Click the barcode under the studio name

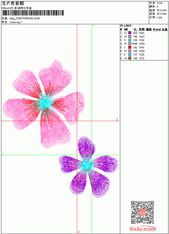point(33,13)
